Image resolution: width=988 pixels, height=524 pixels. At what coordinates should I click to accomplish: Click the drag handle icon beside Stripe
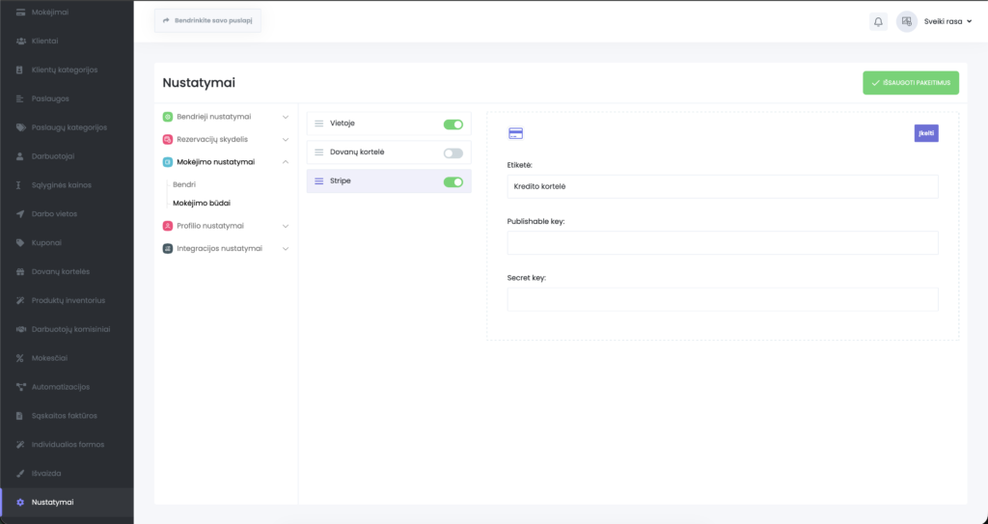(319, 181)
